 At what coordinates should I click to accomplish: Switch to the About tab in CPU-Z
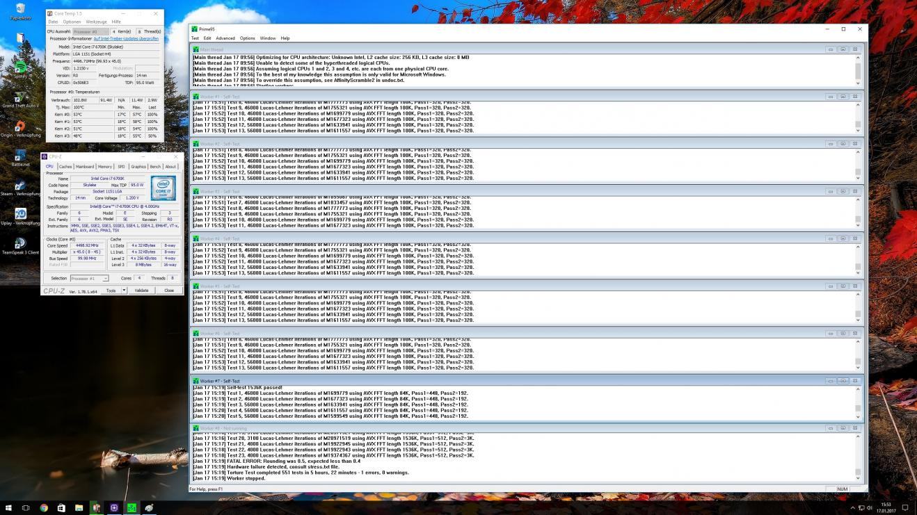170,166
